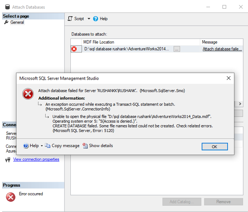Expand the Script dropdown arrow
Viewport: 248px width, 212px height.
click(x=89, y=19)
